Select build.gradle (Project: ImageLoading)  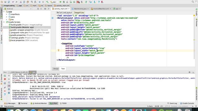[x=25, y=25]
